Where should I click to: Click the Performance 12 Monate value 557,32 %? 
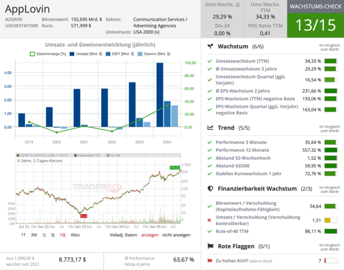(x=311, y=150)
